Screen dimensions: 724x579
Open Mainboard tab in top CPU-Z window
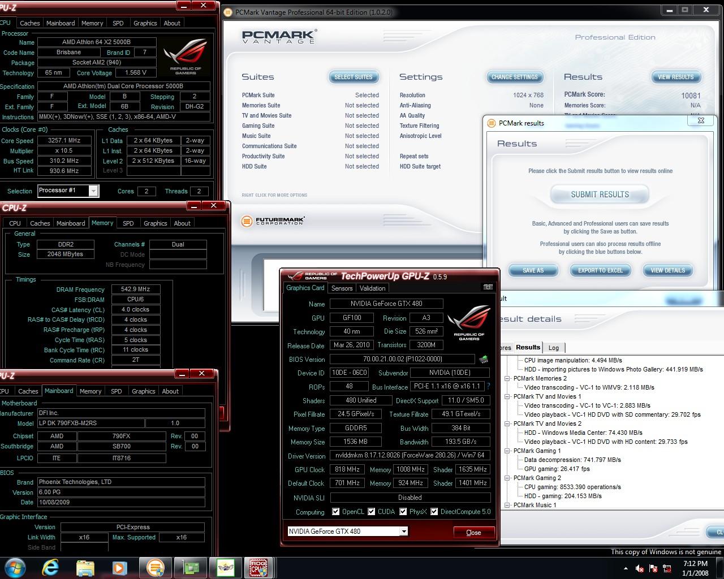(61, 23)
